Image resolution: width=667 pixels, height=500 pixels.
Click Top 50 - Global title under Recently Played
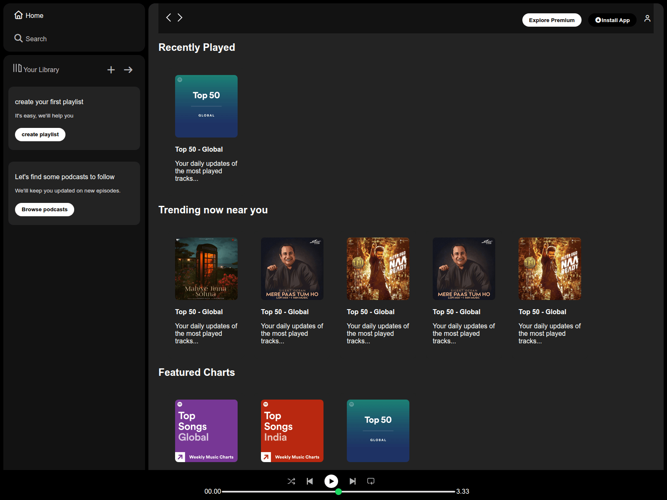point(199,149)
